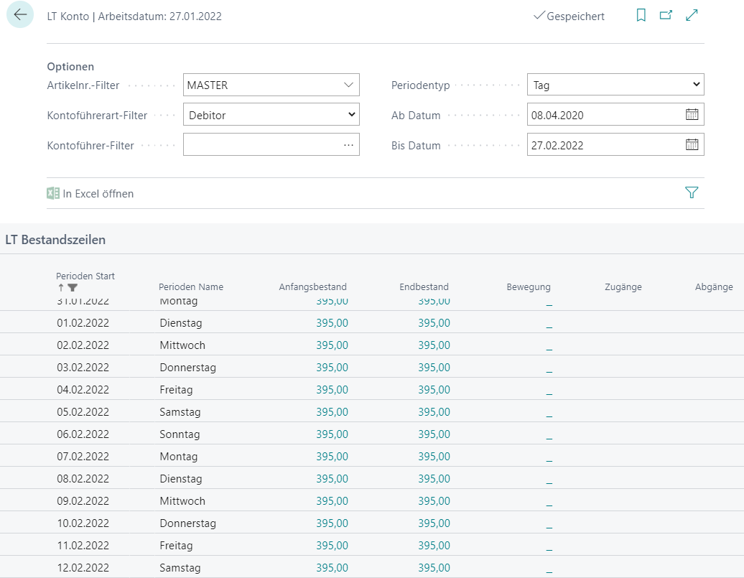Click Endbestand 395,00 for 07.02.2022
The width and height of the screenshot is (744, 578).
(x=434, y=457)
